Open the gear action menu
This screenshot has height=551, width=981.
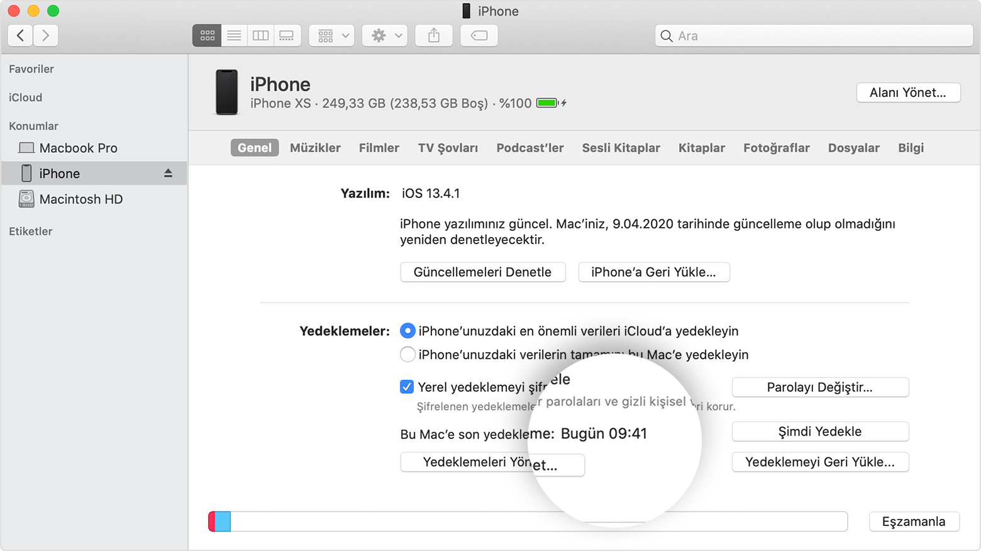coord(384,35)
